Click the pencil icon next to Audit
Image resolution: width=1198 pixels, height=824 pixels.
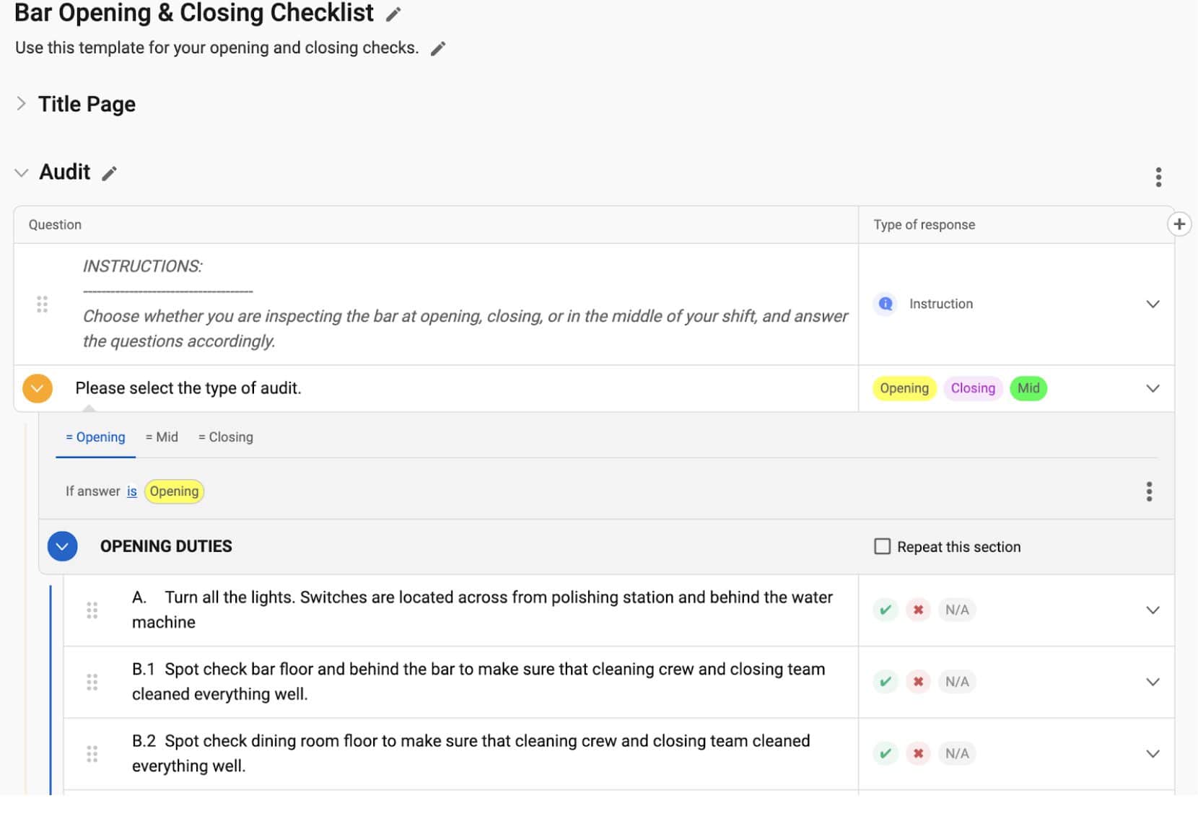(109, 173)
